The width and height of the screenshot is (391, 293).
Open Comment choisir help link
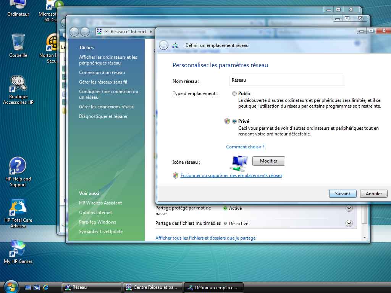245,147
